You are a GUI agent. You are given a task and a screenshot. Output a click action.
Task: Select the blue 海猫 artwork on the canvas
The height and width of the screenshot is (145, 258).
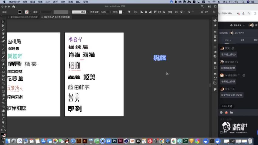pyautogui.click(x=160, y=58)
